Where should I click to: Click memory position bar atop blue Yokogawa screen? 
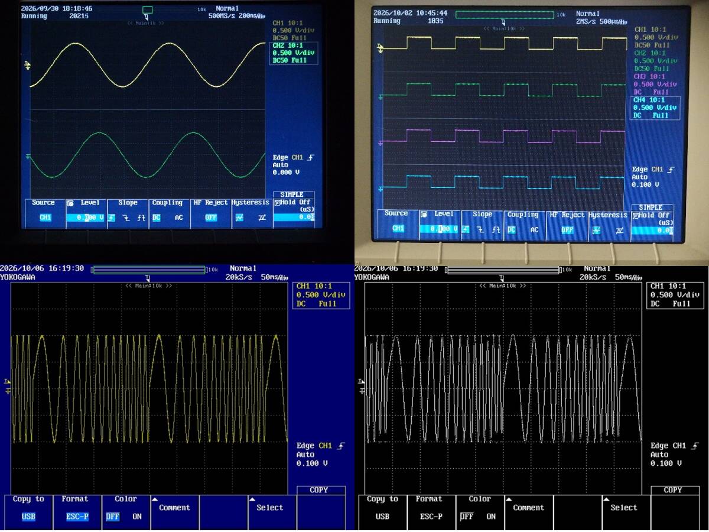click(x=148, y=270)
